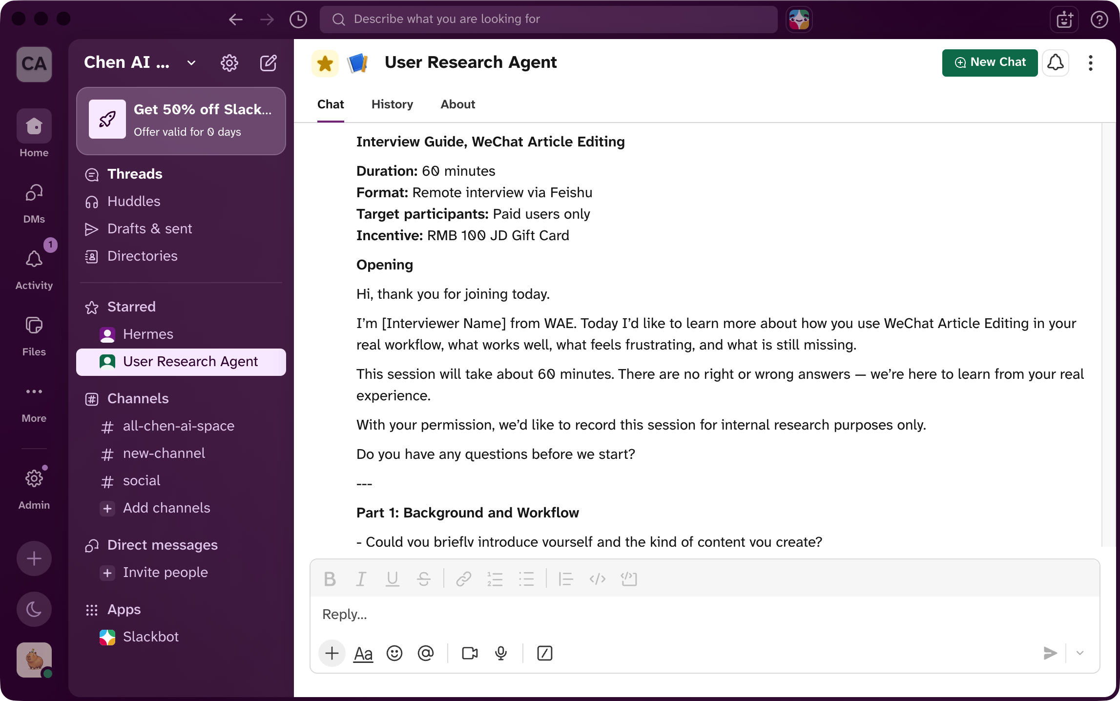
Task: Insert a code block
Action: [x=629, y=579]
